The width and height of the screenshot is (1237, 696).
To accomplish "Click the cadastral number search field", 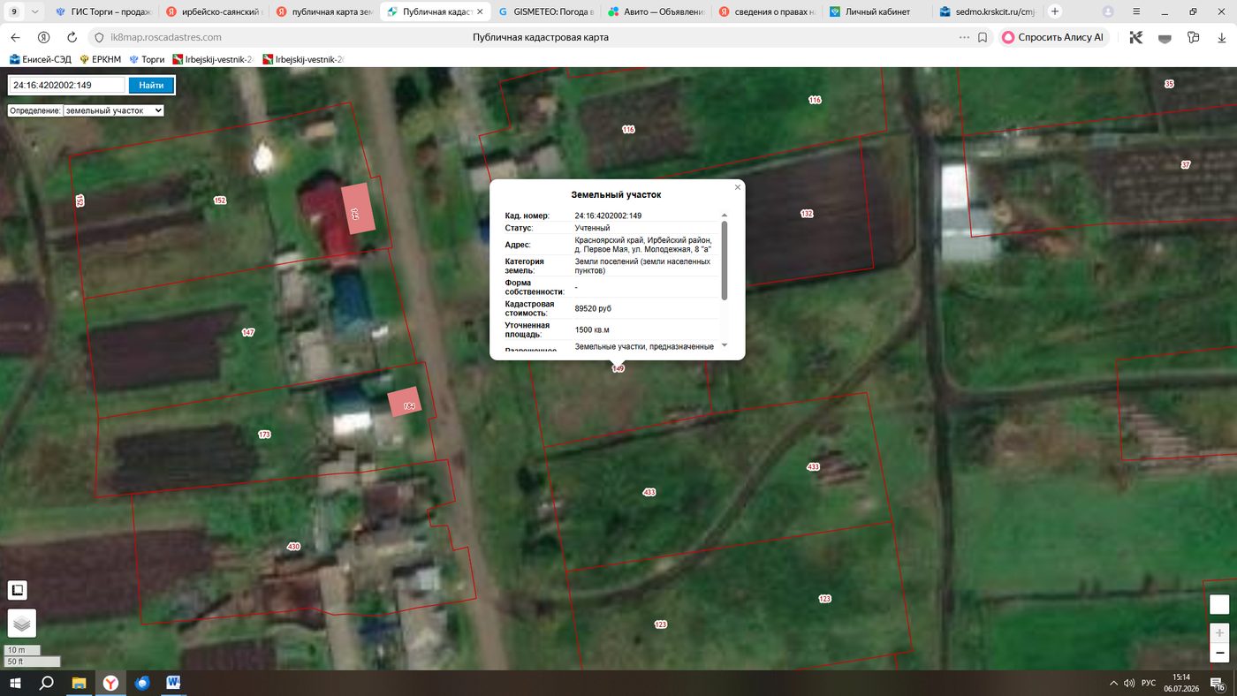I will tap(67, 86).
